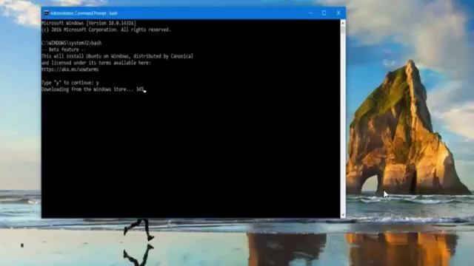Click the "C:\WINDOWS\system32>bash" command line
This screenshot has width=474, height=266.
click(72, 43)
